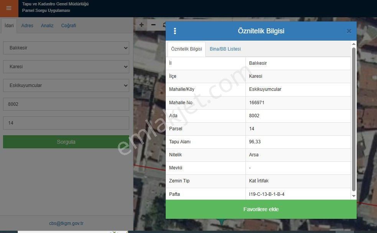Image resolution: width=377 pixels, height=233 pixels.
Task: Open the kebab menu on Öznitelik Bilgisi dialog
Action: pyautogui.click(x=175, y=31)
